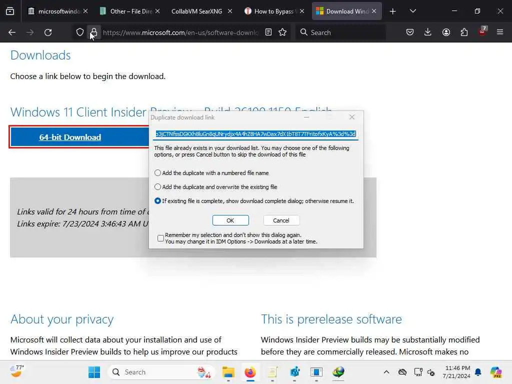This screenshot has height=384, width=512.
Task: Click Firefox icon in taskbar
Action: 250,372
